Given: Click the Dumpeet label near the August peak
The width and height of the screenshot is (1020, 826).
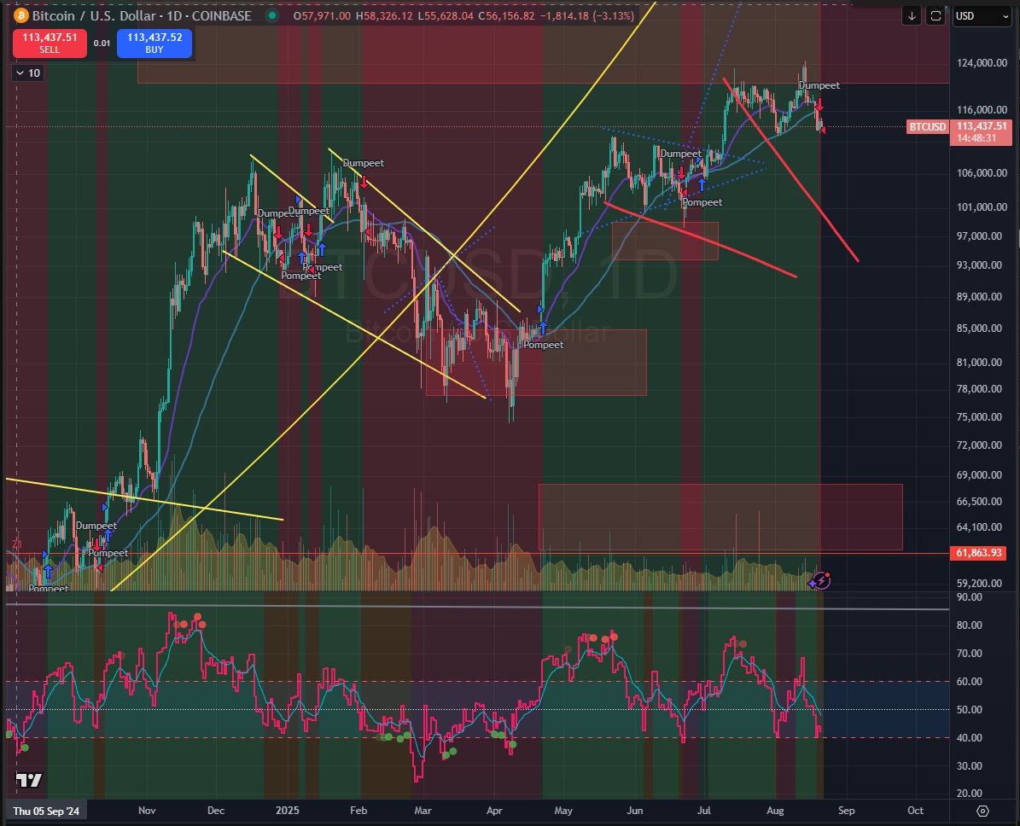Looking at the screenshot, I should [x=819, y=85].
